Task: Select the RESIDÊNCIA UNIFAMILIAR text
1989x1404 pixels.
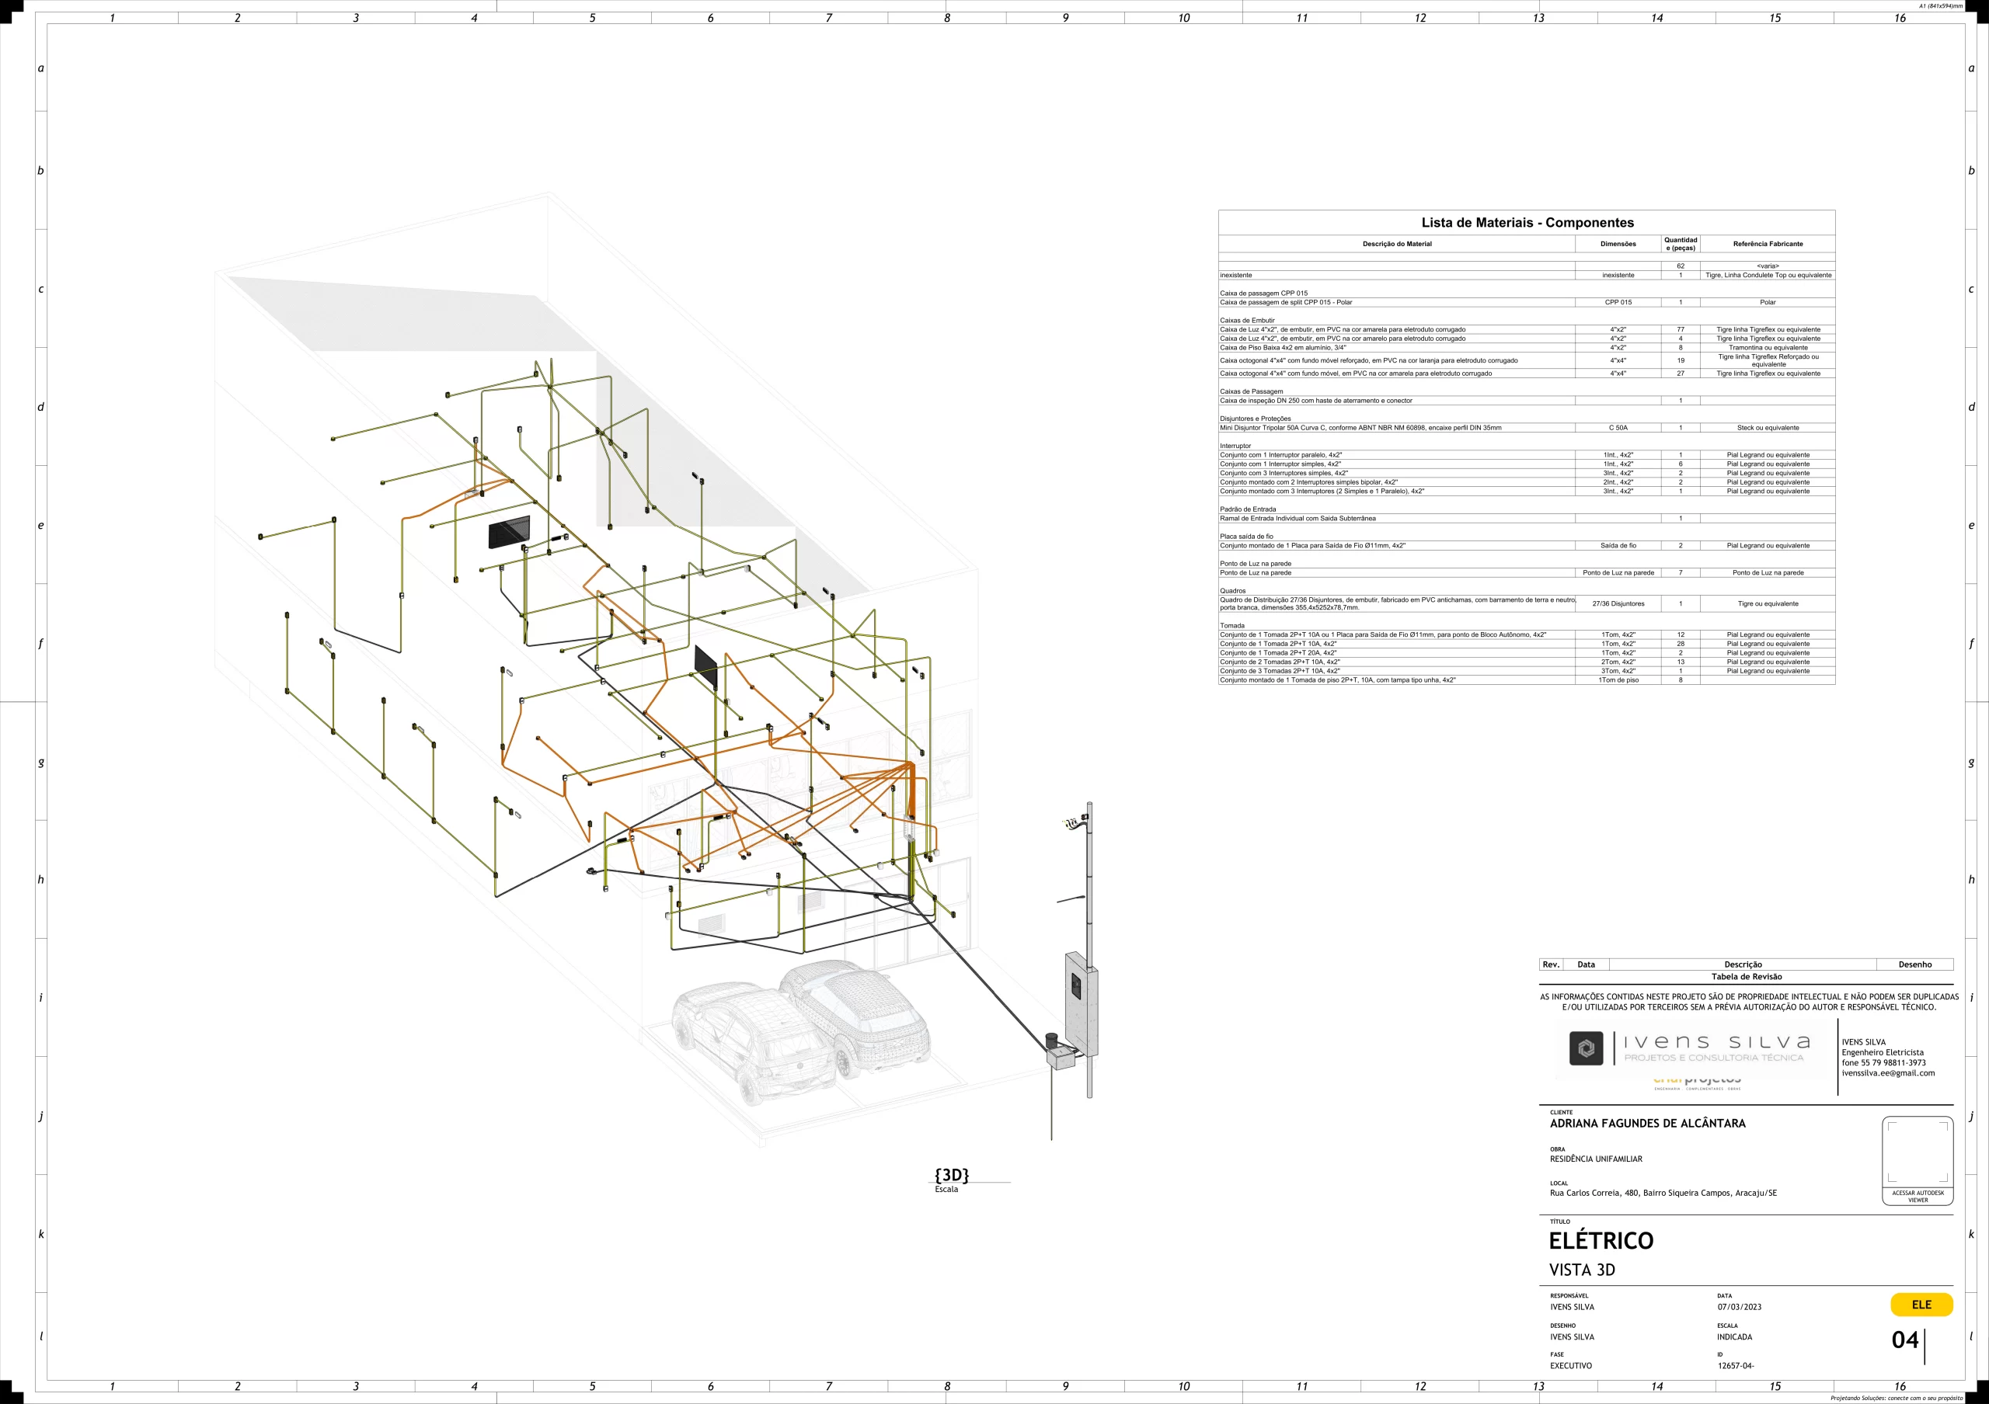Action: [1596, 1159]
